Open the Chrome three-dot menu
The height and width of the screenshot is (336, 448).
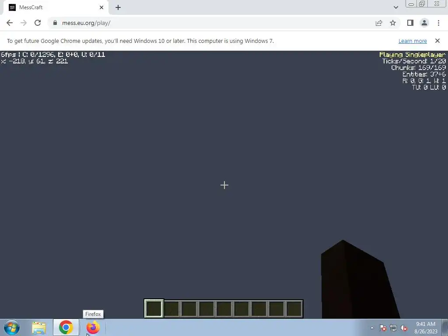(438, 23)
